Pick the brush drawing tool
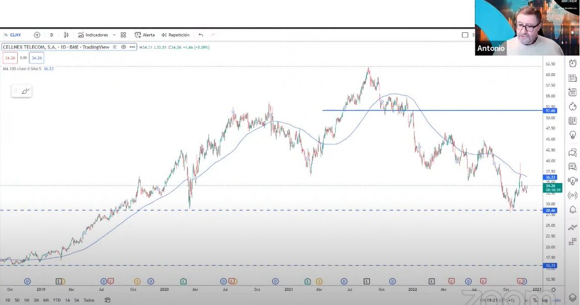Screen dimensions: 580x305 point(25,91)
